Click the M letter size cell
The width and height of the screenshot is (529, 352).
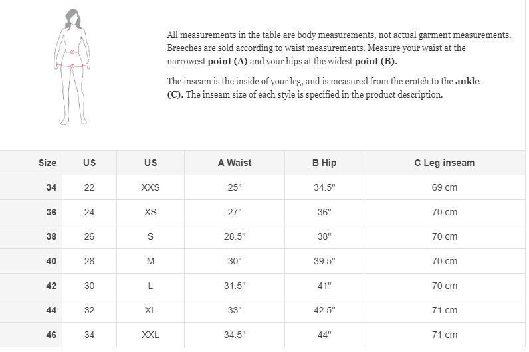[x=150, y=261]
